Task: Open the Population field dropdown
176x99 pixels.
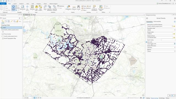Action: coord(175,30)
